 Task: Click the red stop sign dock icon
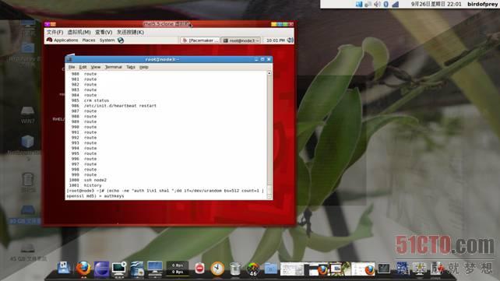(x=200, y=269)
